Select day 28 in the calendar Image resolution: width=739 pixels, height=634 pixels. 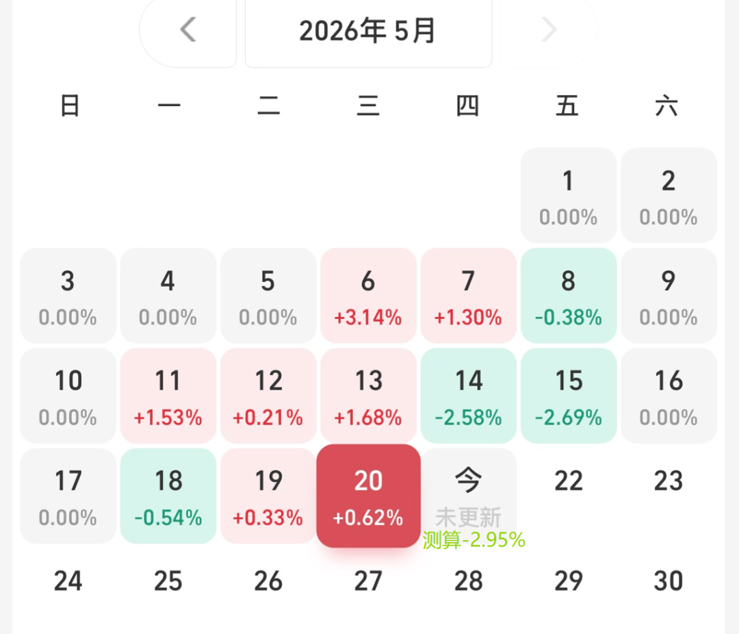[x=469, y=581]
